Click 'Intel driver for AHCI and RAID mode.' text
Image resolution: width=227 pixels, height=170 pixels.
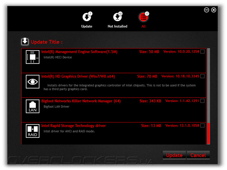69,131
